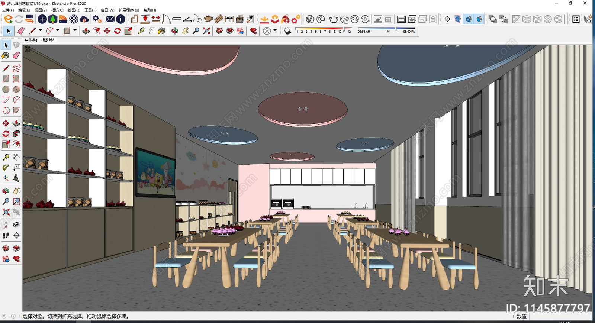Open the 视图(V) menu
The image size is (595, 323).
pos(41,10)
